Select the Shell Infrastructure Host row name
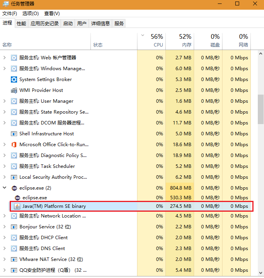The image size is (264, 278). click(x=47, y=134)
